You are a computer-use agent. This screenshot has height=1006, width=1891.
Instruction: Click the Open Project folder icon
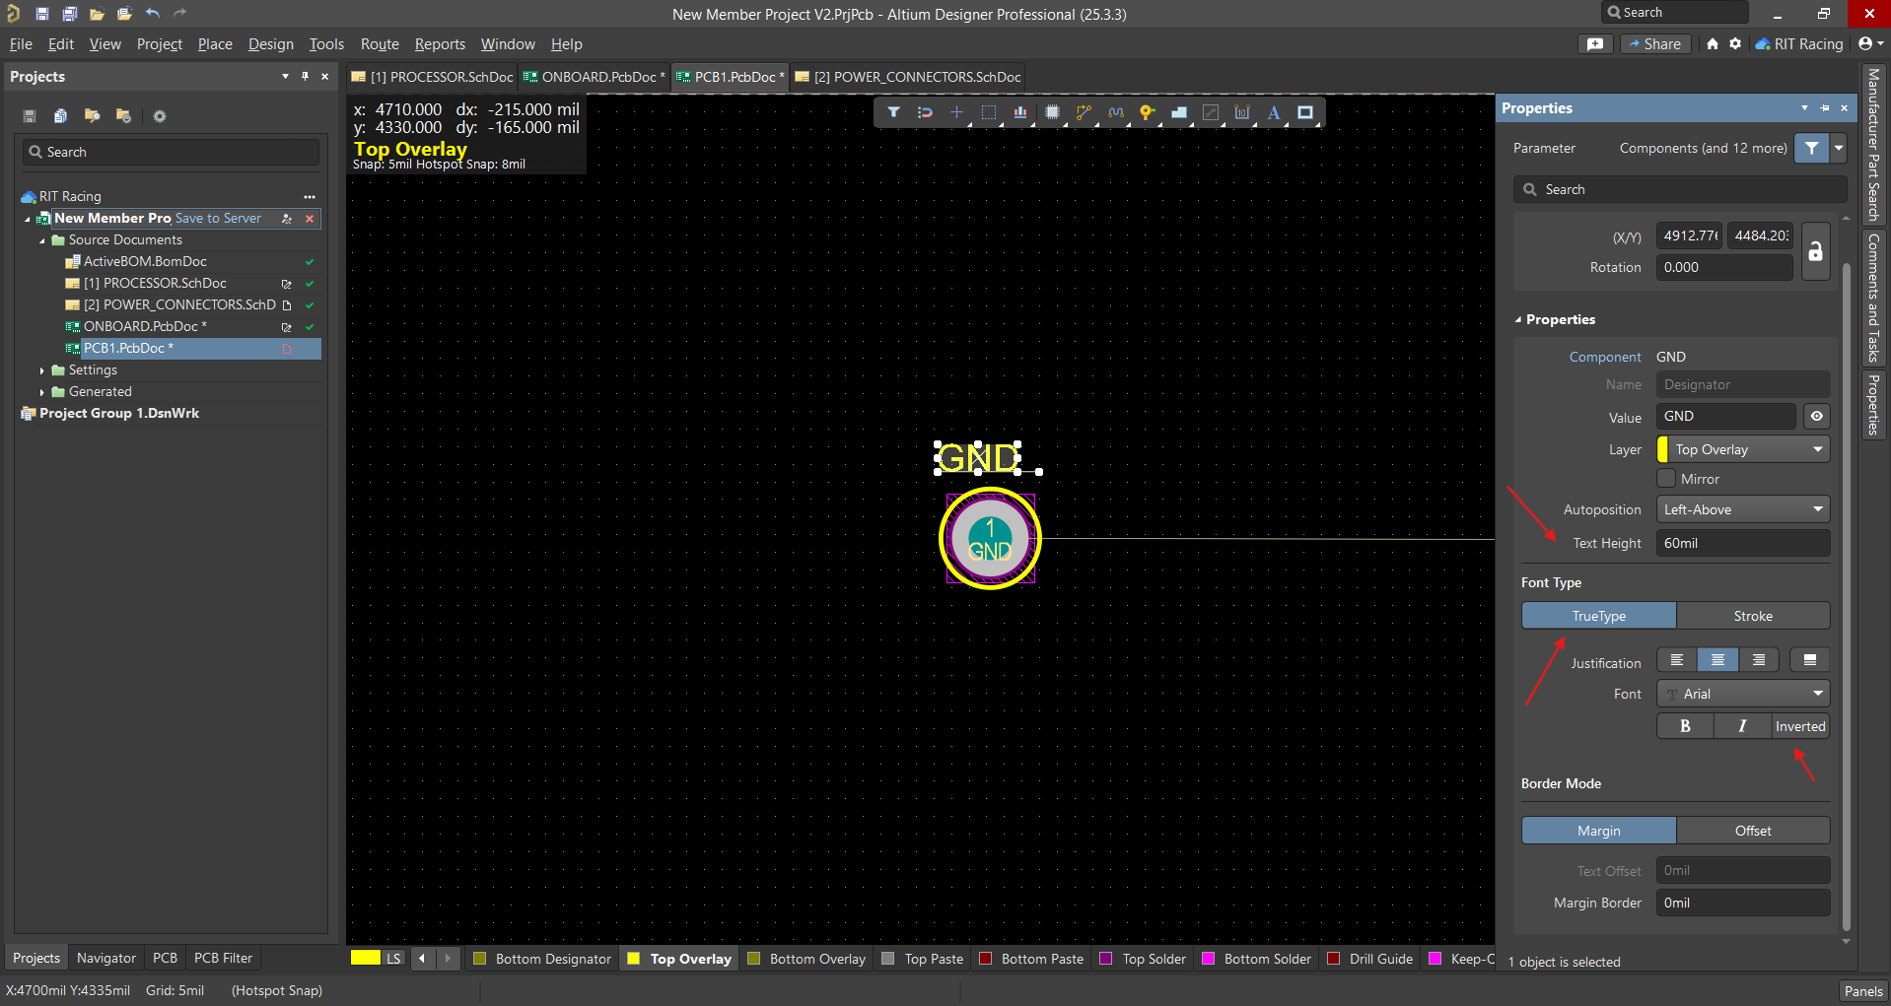[x=124, y=14]
